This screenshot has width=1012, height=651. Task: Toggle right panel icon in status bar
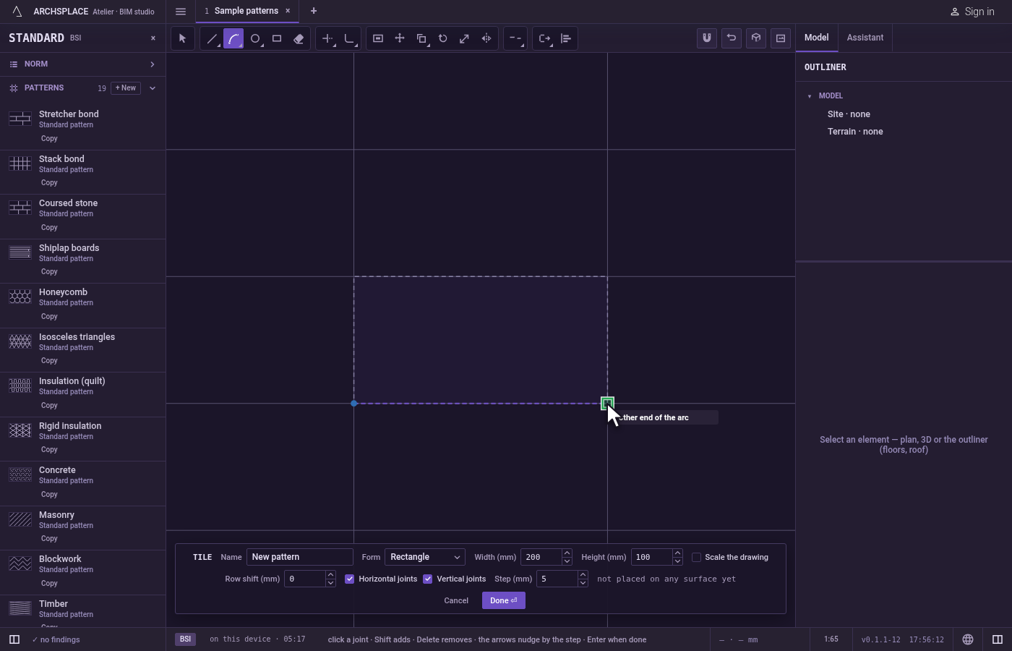click(998, 639)
